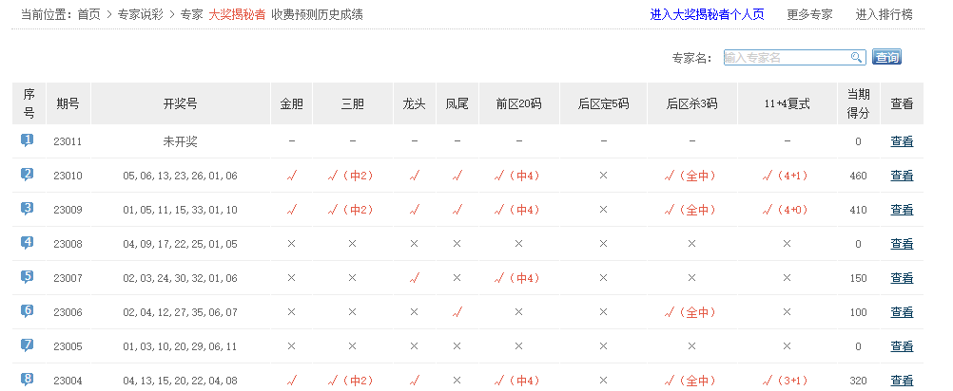Image resolution: width=953 pixels, height=391 pixels.
Task: Click the magnifier icon in the expert search box
Action: pyautogui.click(x=857, y=57)
